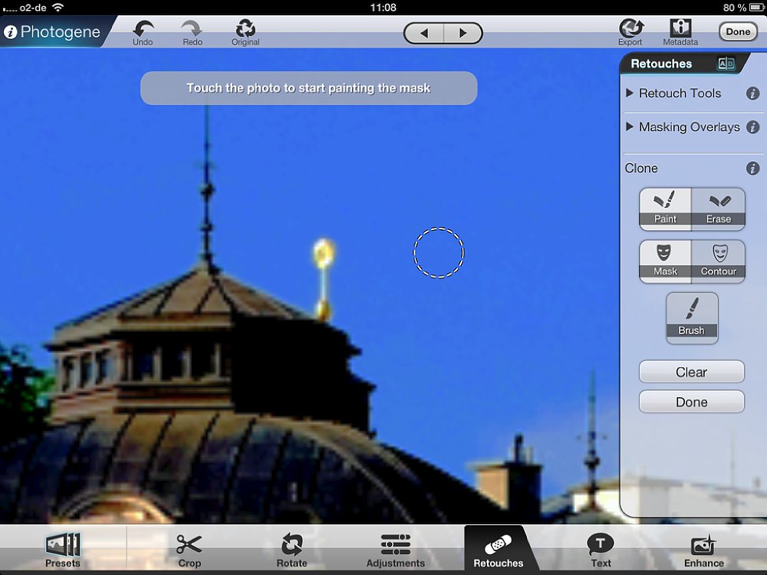Open the Crop tab
Screen dimensions: 767x575
pos(189,550)
